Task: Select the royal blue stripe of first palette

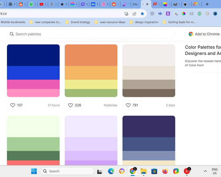Action: point(33,73)
